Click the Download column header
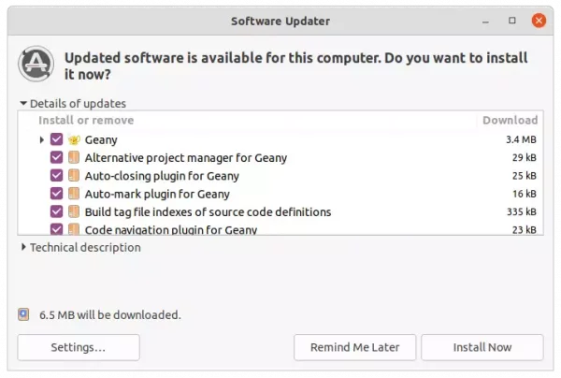 [x=510, y=121]
